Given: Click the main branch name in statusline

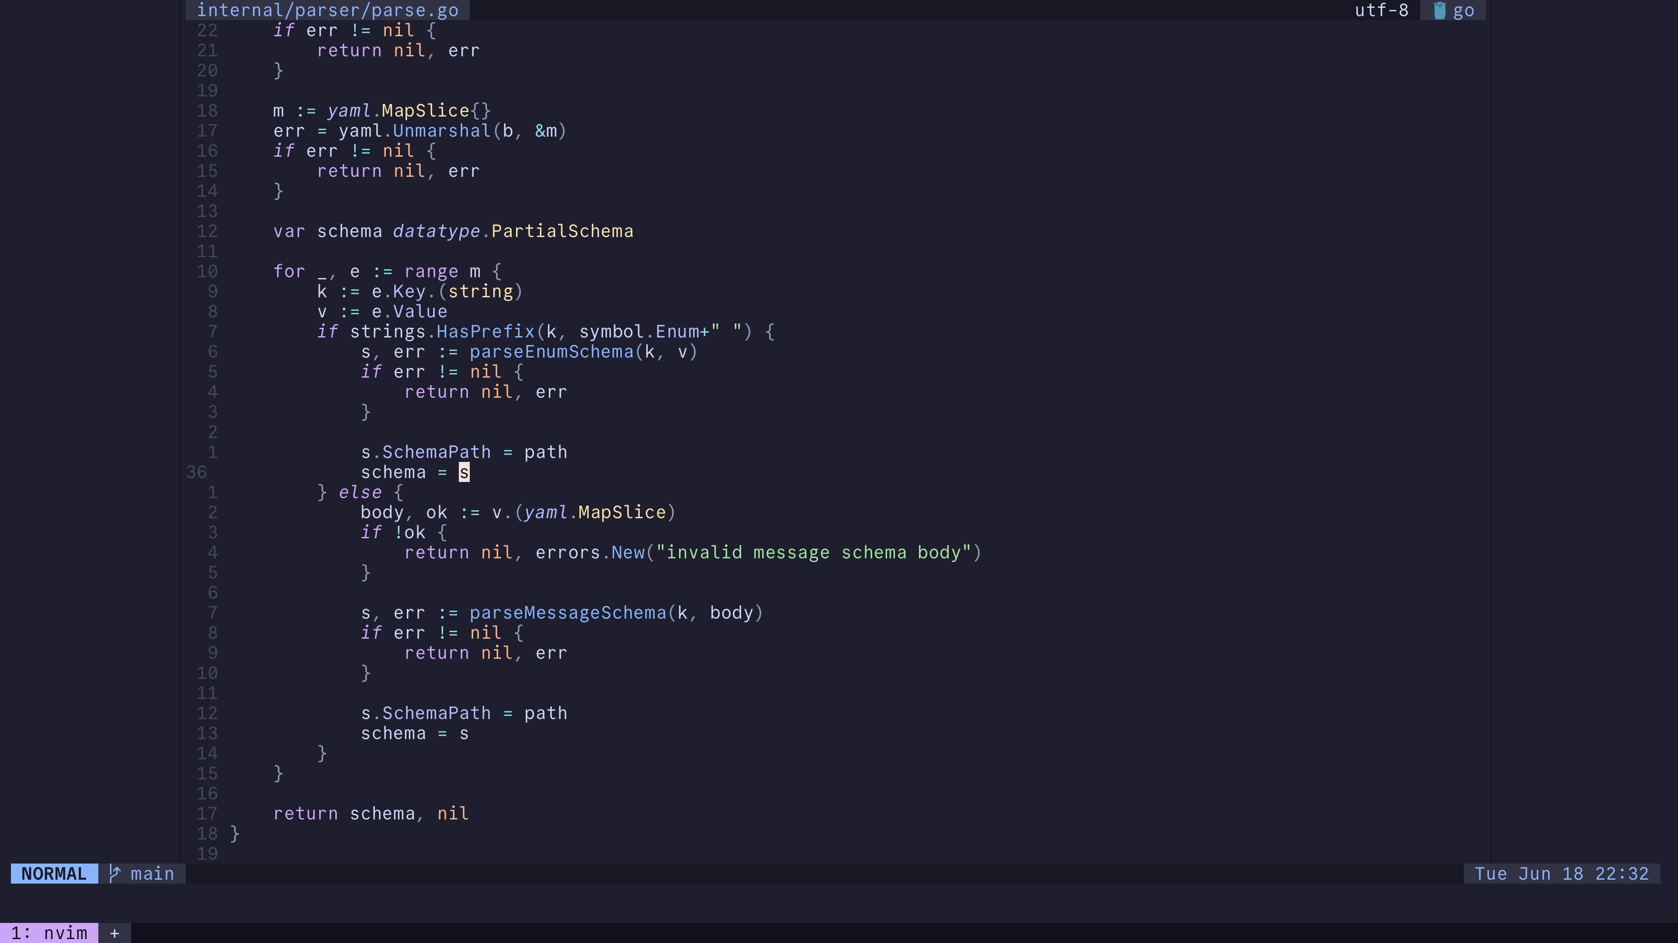Looking at the screenshot, I should point(152,873).
